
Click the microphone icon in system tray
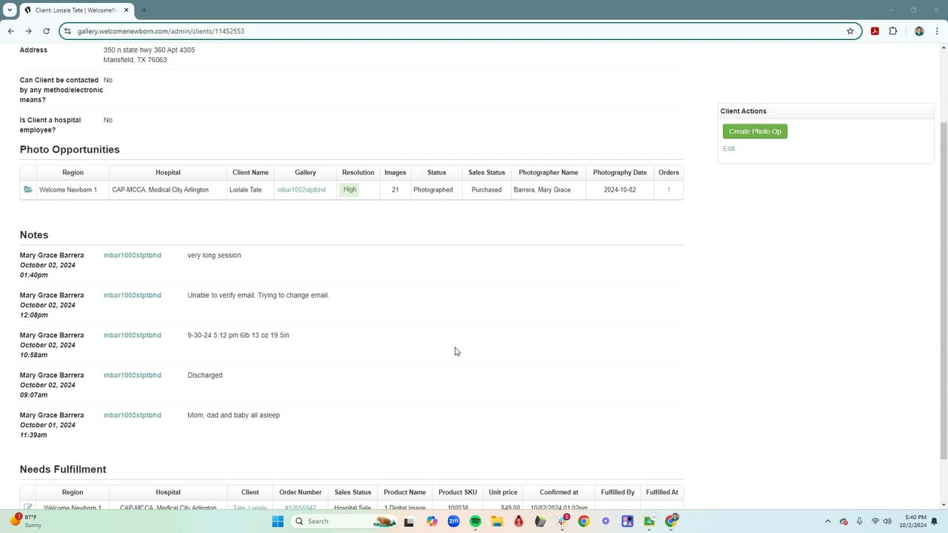pos(859,521)
